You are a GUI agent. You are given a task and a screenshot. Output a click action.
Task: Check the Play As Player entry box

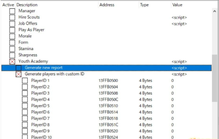(12, 30)
